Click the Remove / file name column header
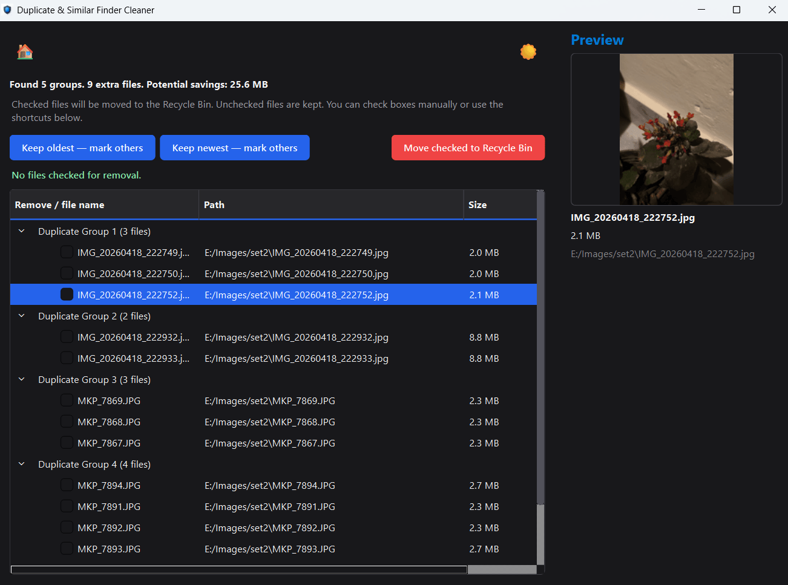The width and height of the screenshot is (788, 585). click(105, 204)
